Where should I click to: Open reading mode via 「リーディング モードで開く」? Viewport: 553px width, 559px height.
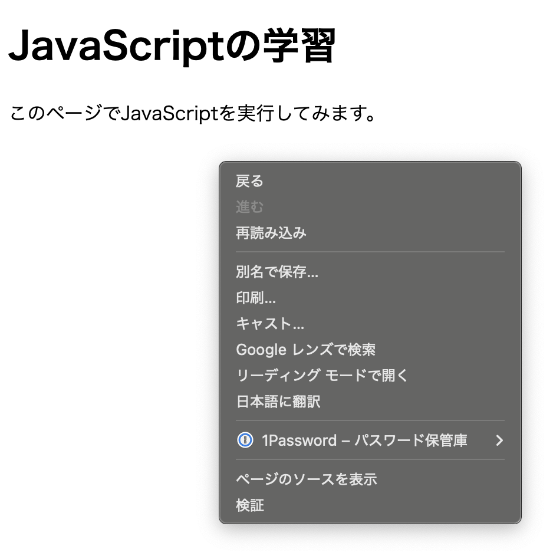[321, 375]
